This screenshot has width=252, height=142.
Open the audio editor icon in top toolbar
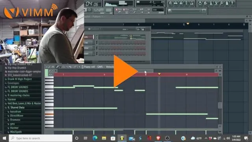(216, 3)
